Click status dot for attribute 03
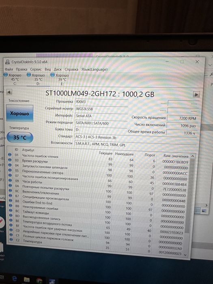 tap(10, 160)
